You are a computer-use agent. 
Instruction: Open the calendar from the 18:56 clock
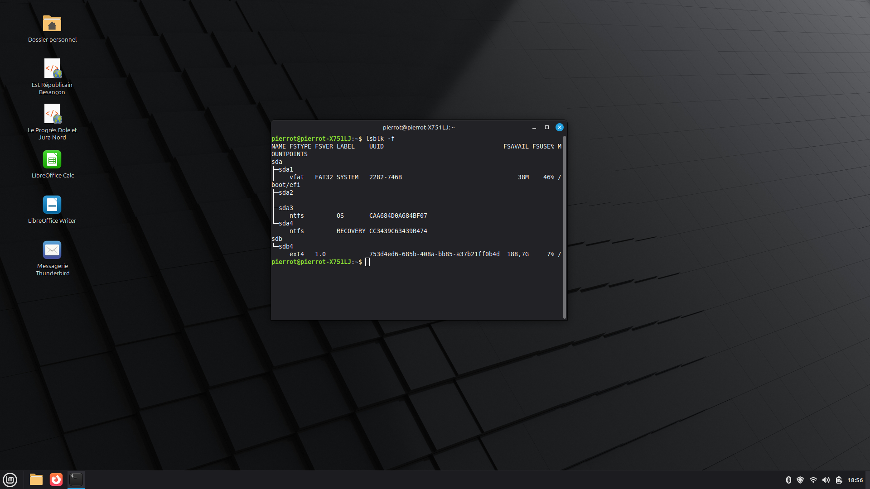point(855,480)
